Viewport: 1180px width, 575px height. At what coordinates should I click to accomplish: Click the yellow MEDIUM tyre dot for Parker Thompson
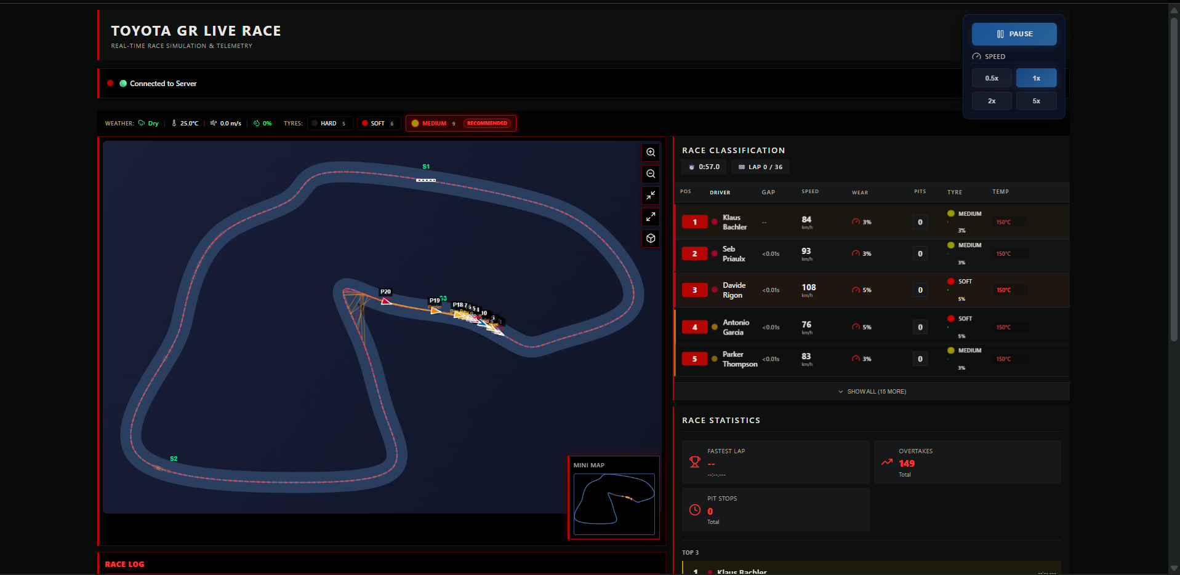[951, 351]
